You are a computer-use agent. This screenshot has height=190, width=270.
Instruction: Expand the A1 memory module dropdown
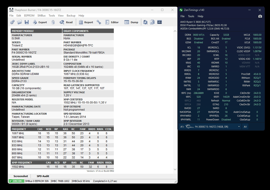(239, 126)
